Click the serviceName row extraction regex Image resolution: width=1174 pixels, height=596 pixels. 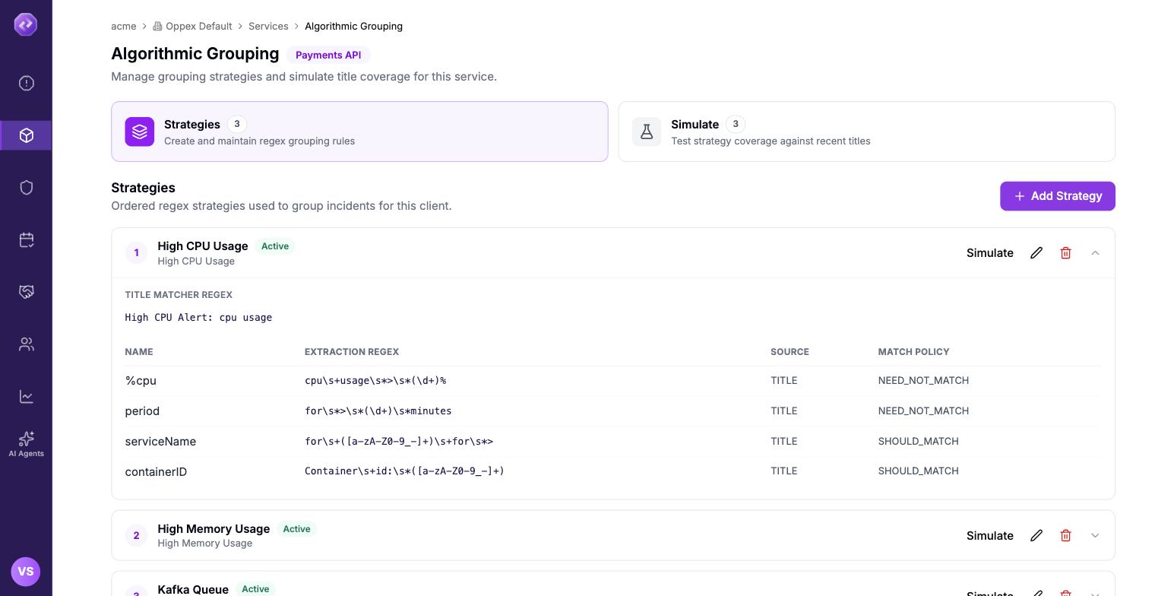click(399, 441)
